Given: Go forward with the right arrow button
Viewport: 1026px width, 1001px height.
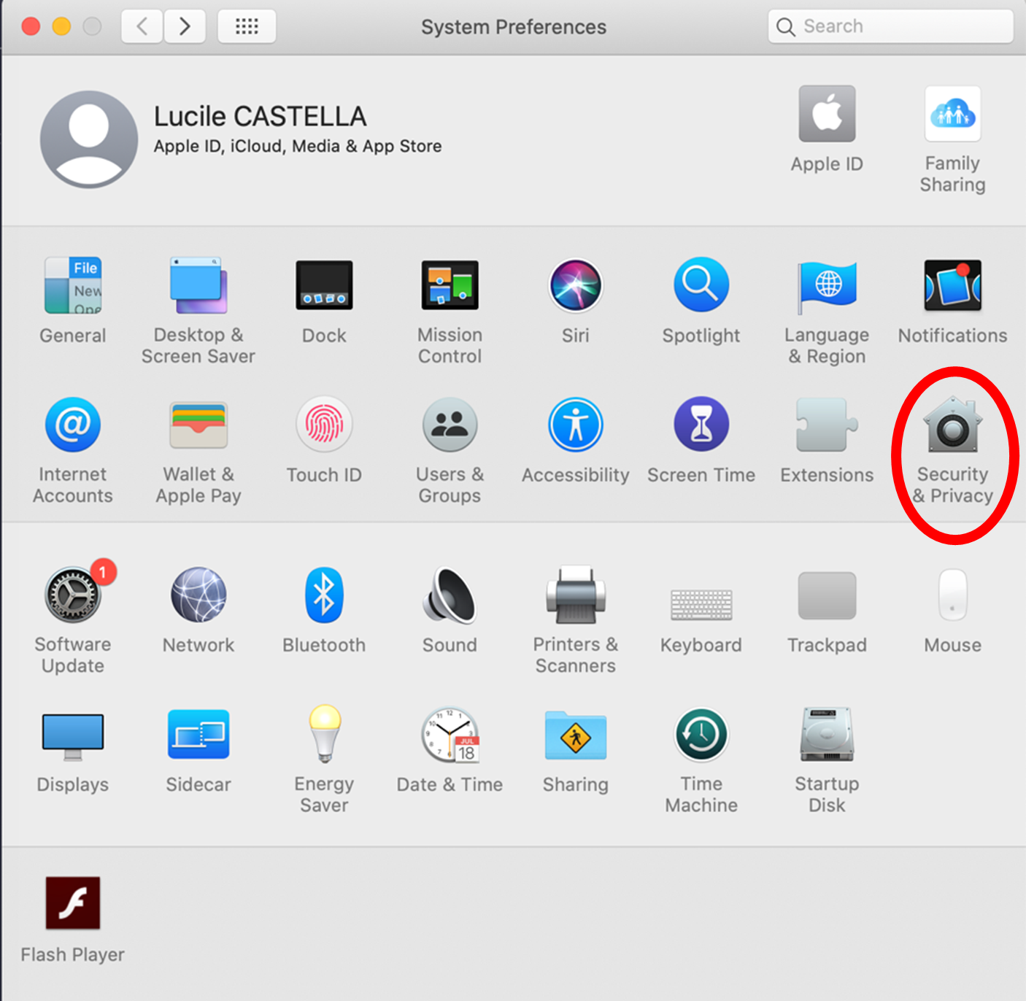Looking at the screenshot, I should point(184,27).
